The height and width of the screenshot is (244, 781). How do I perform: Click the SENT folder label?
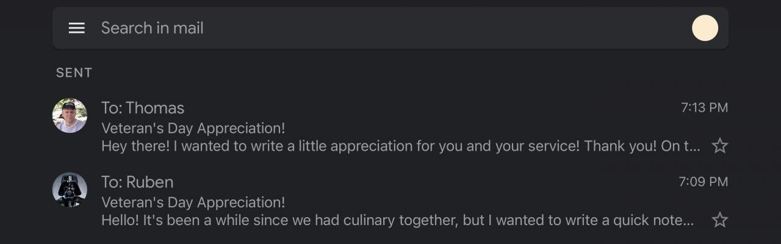pyautogui.click(x=74, y=73)
